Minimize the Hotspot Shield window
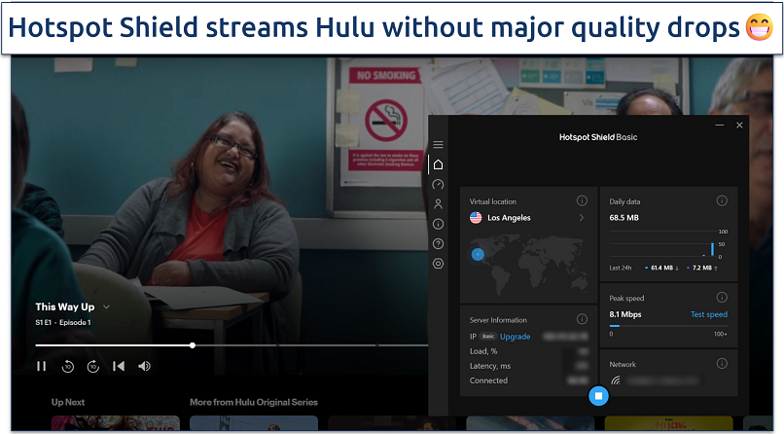This screenshot has width=784, height=434. click(720, 125)
